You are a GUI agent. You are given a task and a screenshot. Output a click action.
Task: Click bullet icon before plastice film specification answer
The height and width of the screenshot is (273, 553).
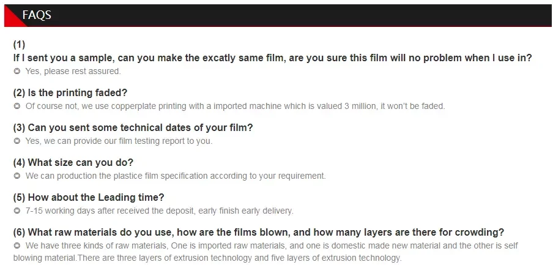(17, 176)
